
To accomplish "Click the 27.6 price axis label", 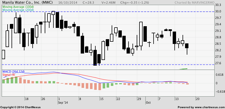I will tap(218, 63).
